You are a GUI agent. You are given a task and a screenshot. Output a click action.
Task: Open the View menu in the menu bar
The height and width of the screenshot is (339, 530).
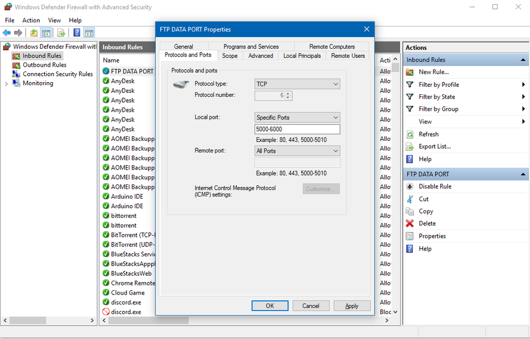coord(54,20)
